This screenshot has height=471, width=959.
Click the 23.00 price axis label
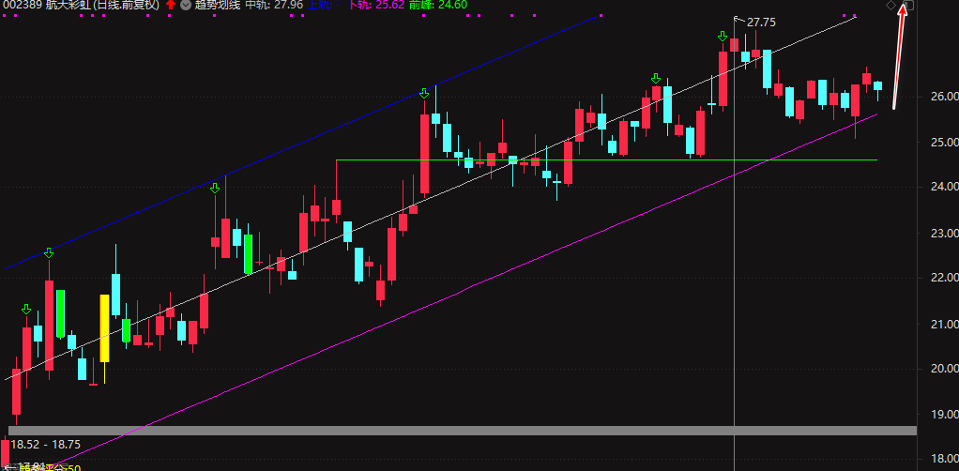pos(944,233)
